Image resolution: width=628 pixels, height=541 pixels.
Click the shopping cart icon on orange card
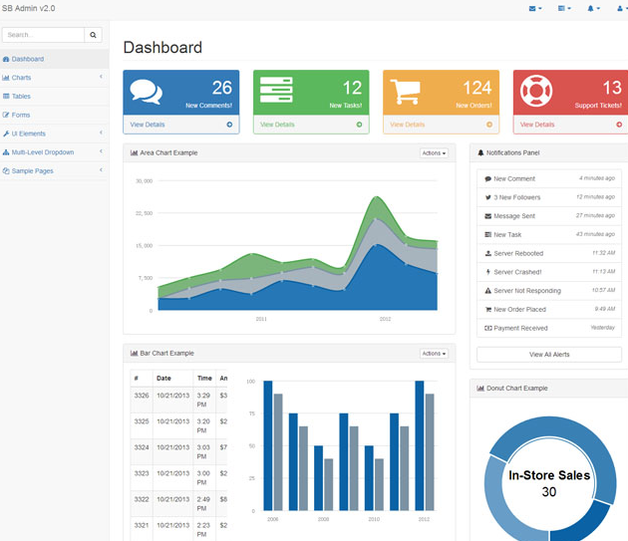[406, 92]
